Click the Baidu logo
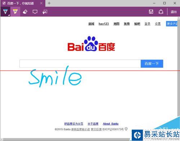180x141 pixels. tap(91, 44)
